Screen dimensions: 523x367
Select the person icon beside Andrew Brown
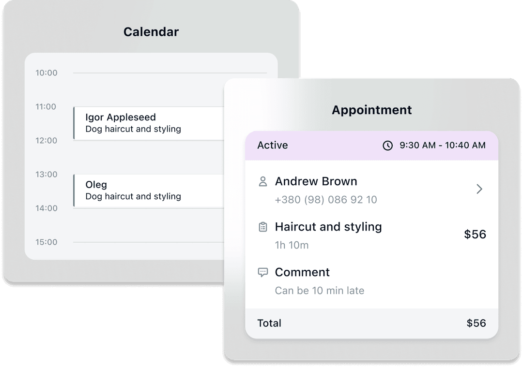coord(262,181)
